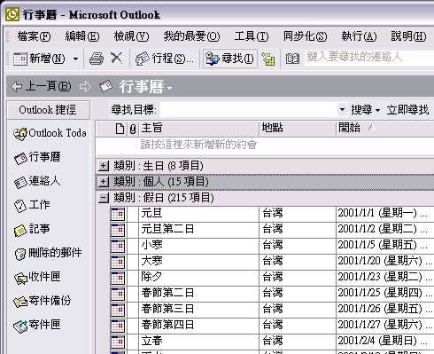The width and height of the screenshot is (434, 354).
Task: Open the 寄件備份 sent items shortcut
Action: point(43,301)
